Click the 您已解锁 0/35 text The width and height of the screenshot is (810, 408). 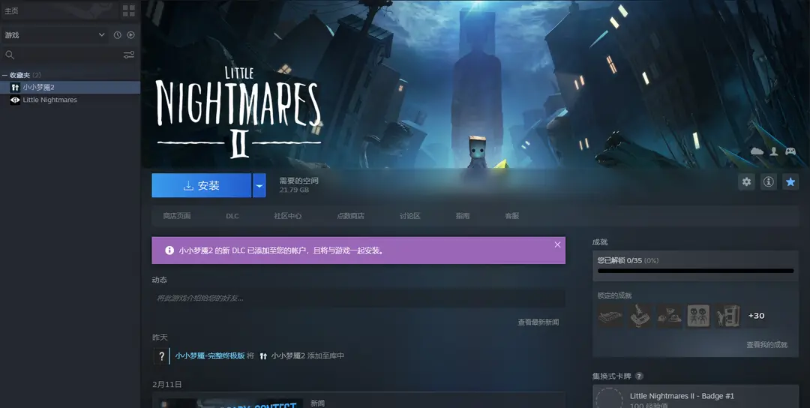click(619, 260)
